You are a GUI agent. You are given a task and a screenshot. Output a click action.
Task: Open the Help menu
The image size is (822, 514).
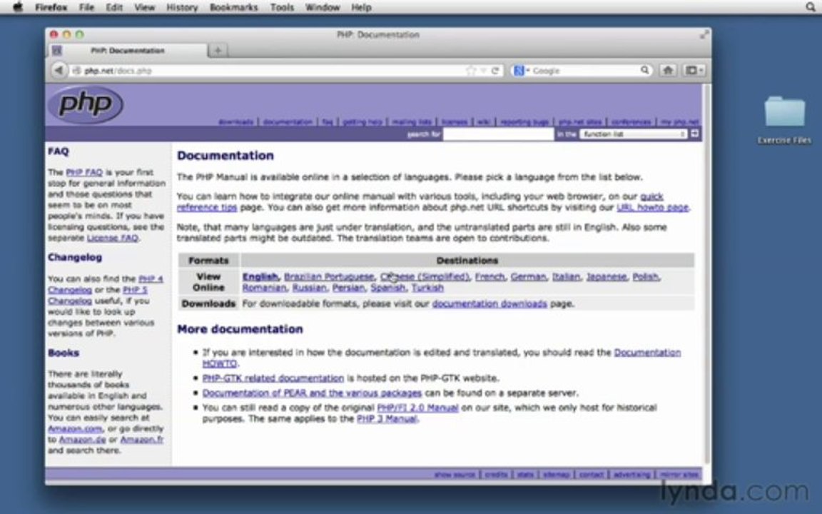[360, 7]
